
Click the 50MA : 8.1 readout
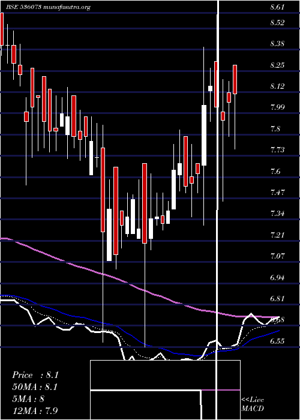click(35, 387)
